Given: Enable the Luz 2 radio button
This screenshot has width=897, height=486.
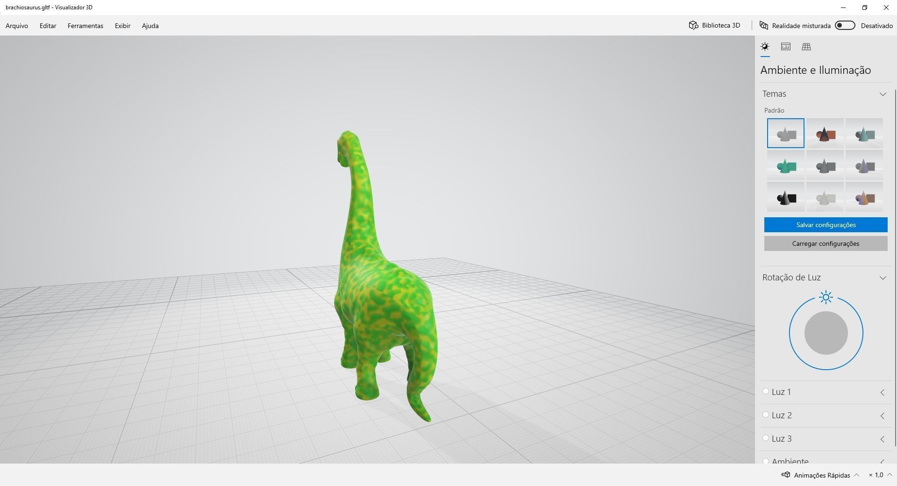Looking at the screenshot, I should click(765, 415).
